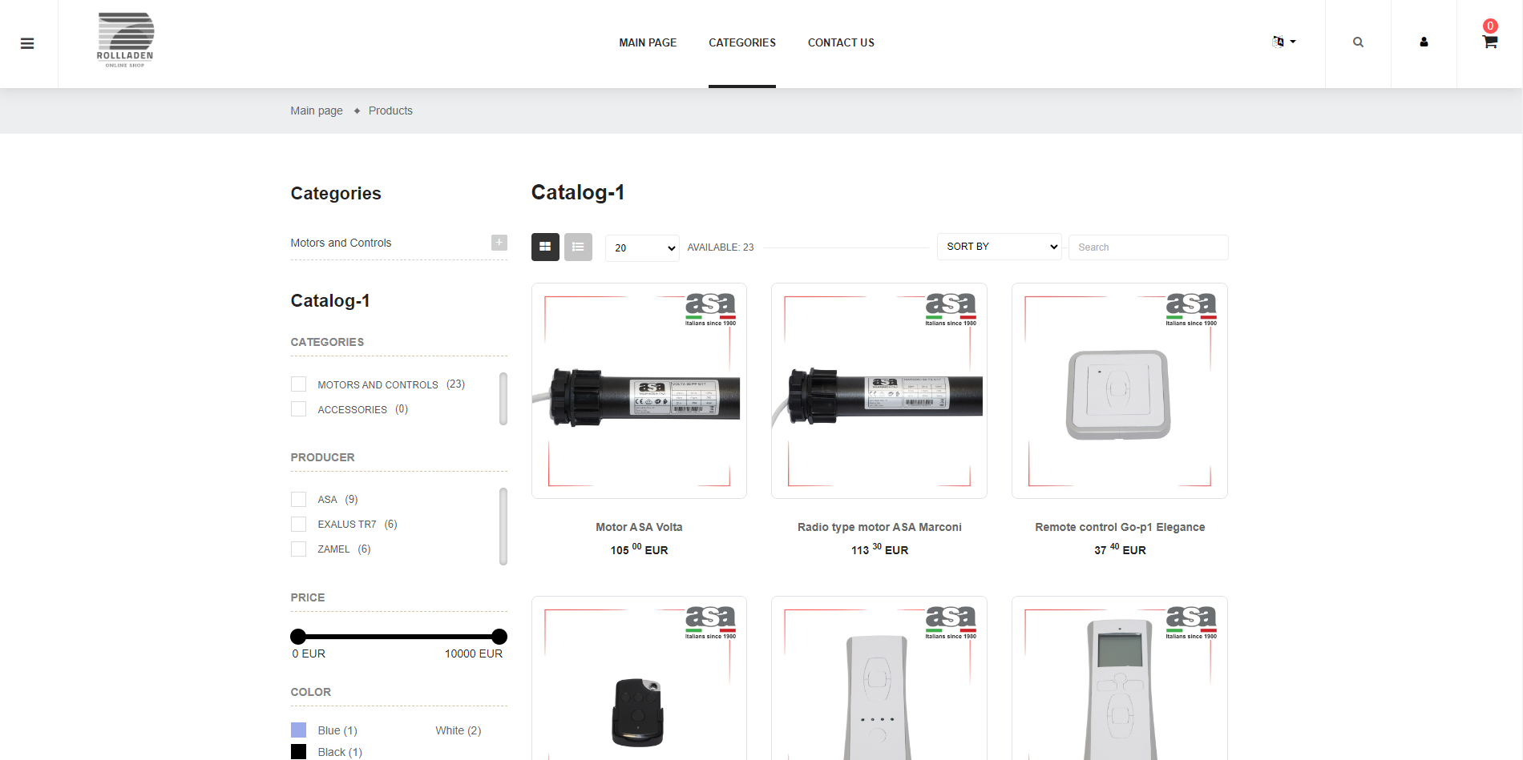
Task: Open the hamburger side menu
Action: coord(27,43)
